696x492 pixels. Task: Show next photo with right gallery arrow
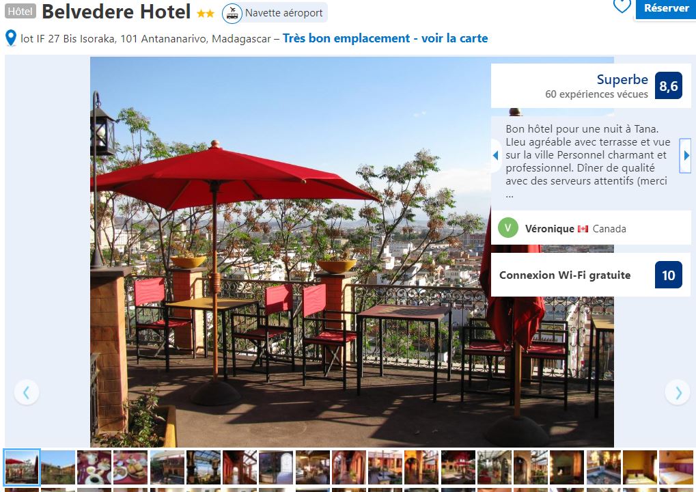click(x=678, y=392)
